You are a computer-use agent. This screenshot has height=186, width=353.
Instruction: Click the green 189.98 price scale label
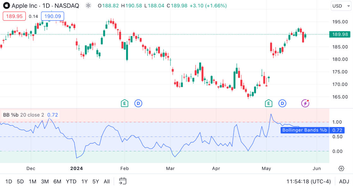340,34
